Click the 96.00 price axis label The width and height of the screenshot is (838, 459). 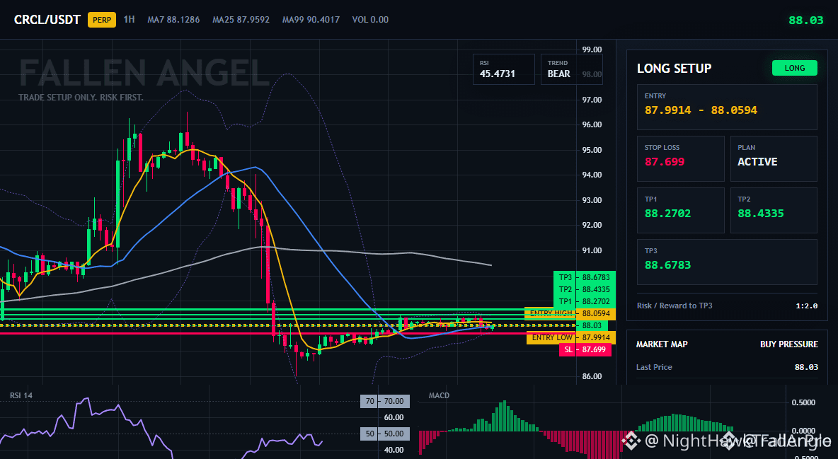pyautogui.click(x=592, y=124)
